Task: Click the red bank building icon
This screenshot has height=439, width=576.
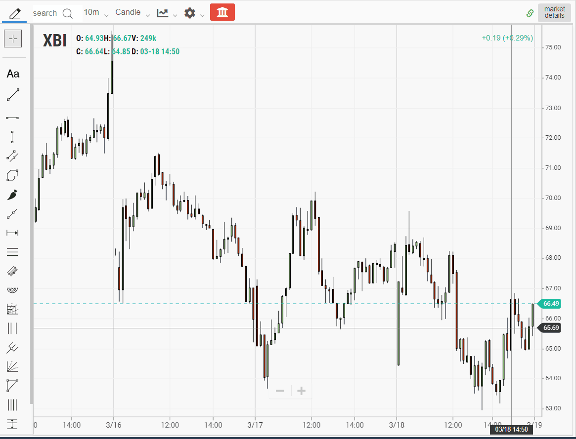Action: pos(222,12)
